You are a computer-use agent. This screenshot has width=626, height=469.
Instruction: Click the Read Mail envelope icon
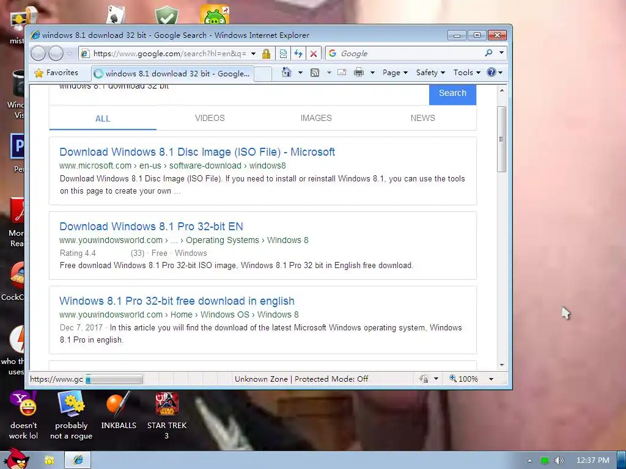click(x=342, y=72)
